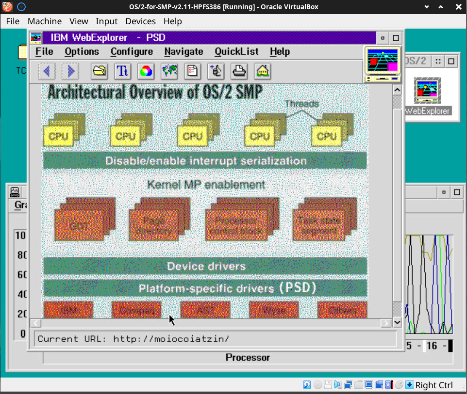Viewport: 467px width, 394px height.
Task: Click the keyboard capture arrow icon
Action: 409,385
